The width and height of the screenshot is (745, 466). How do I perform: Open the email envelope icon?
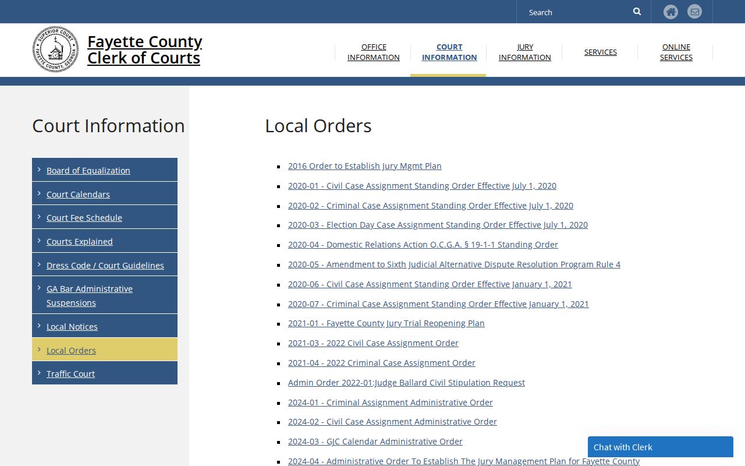tap(694, 12)
